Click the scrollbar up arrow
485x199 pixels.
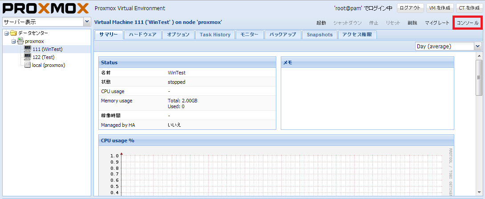tap(479, 56)
